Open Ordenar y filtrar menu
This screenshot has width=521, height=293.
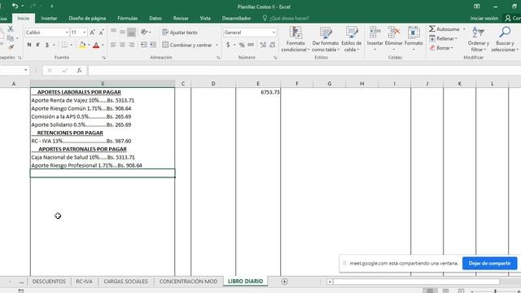coord(478,39)
